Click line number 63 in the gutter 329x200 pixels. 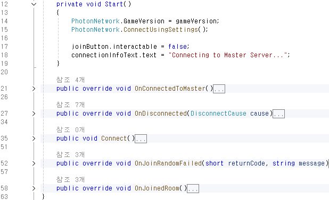pos(4,197)
